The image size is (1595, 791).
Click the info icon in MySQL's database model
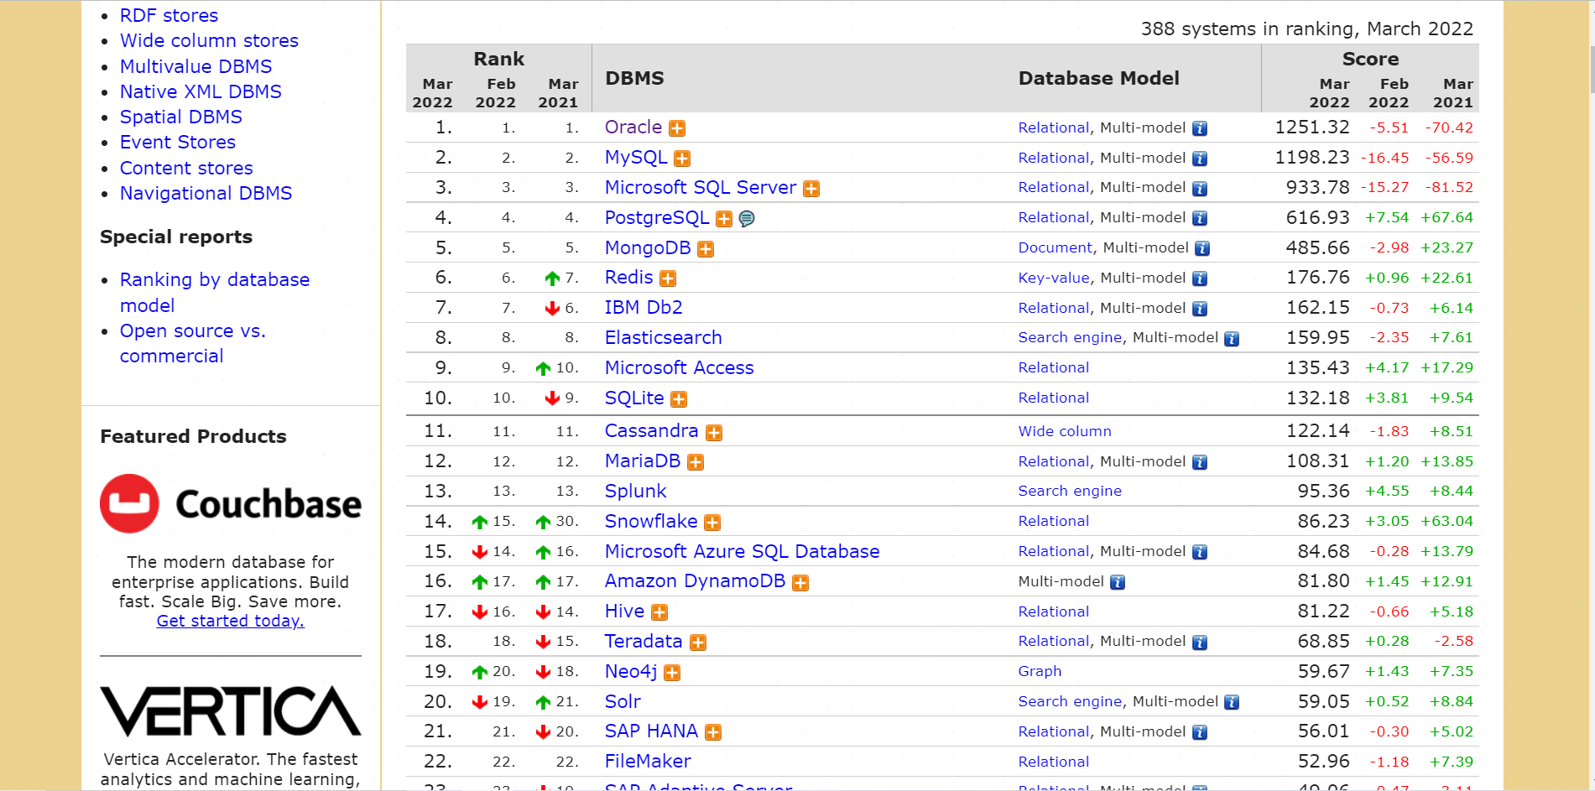1200,159
